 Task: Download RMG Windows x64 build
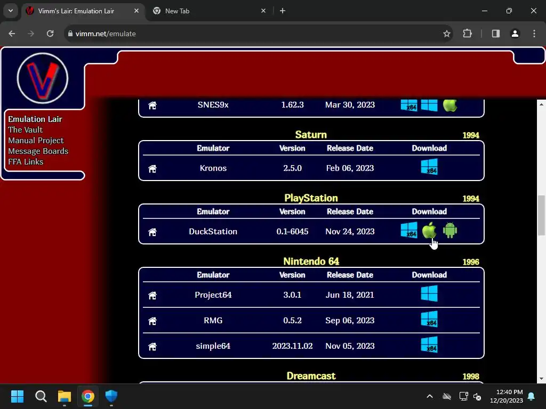coord(429,319)
